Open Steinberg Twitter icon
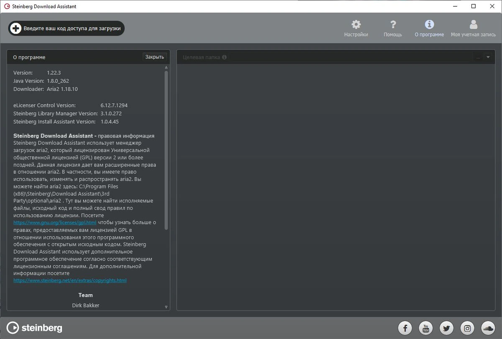Image resolution: width=502 pixels, height=339 pixels. 446,328
